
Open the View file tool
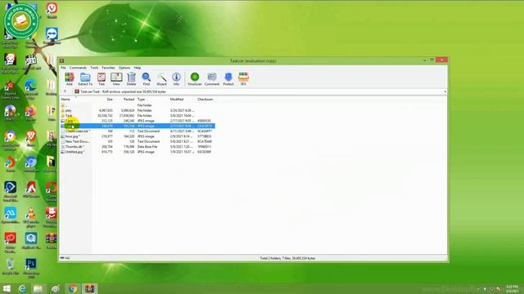tap(116, 79)
